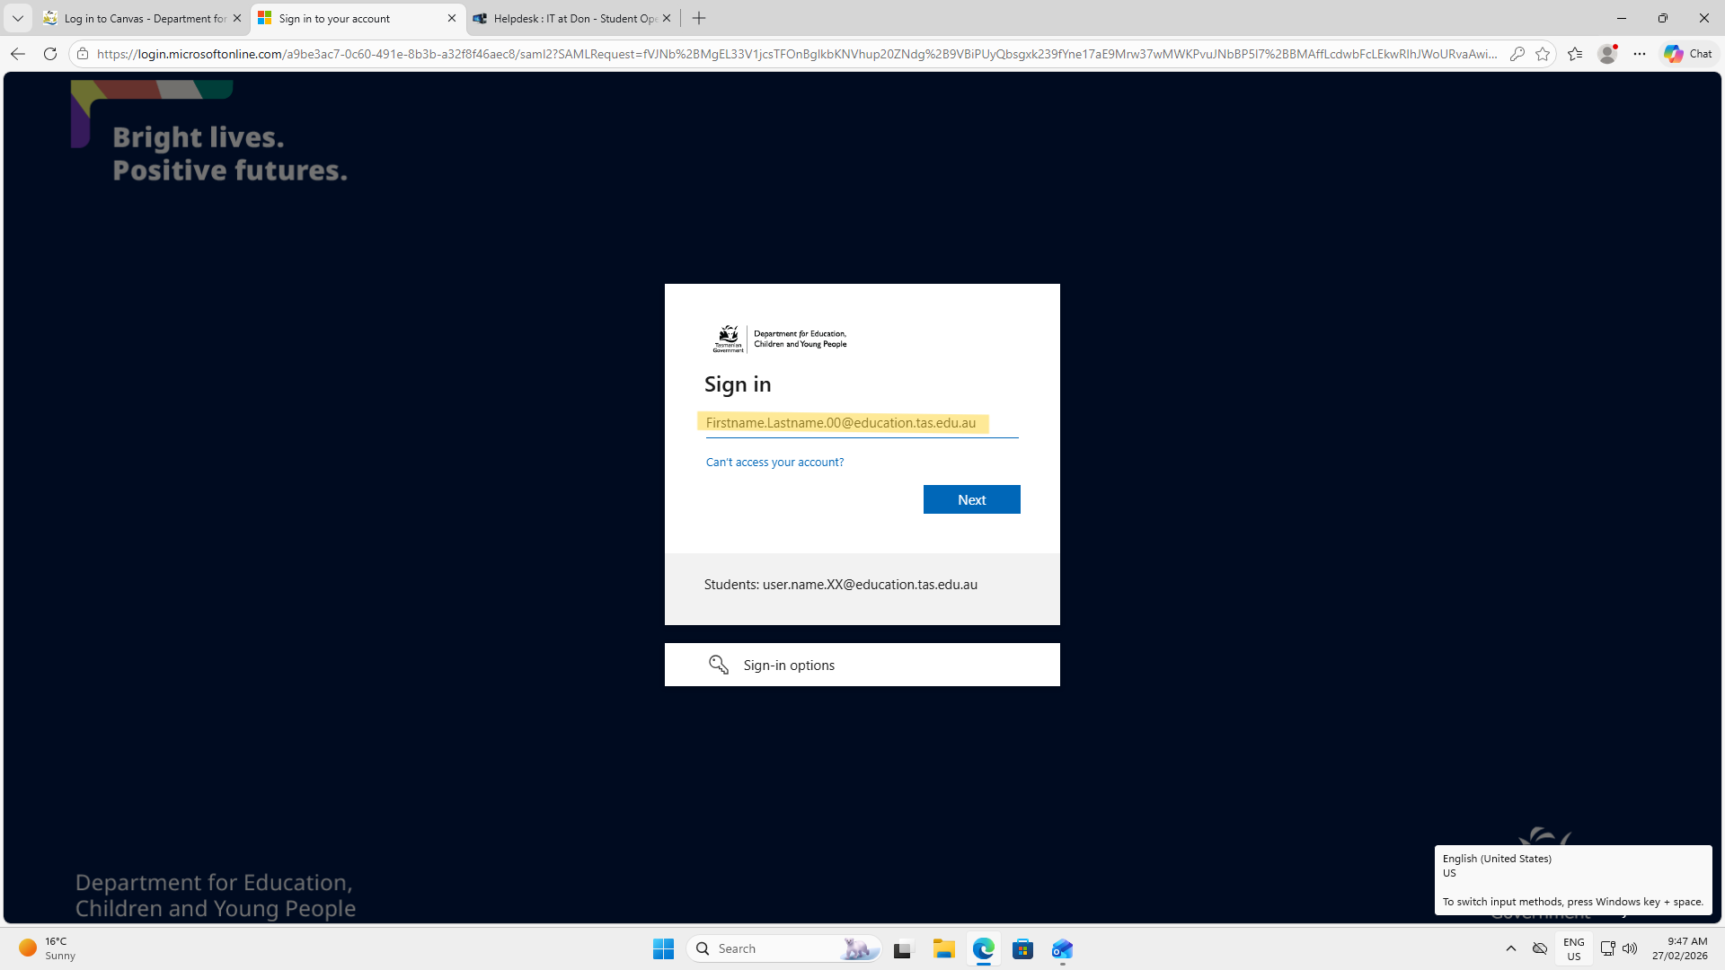
Task: Open the Favorites list icon in toolbar
Action: click(1575, 54)
